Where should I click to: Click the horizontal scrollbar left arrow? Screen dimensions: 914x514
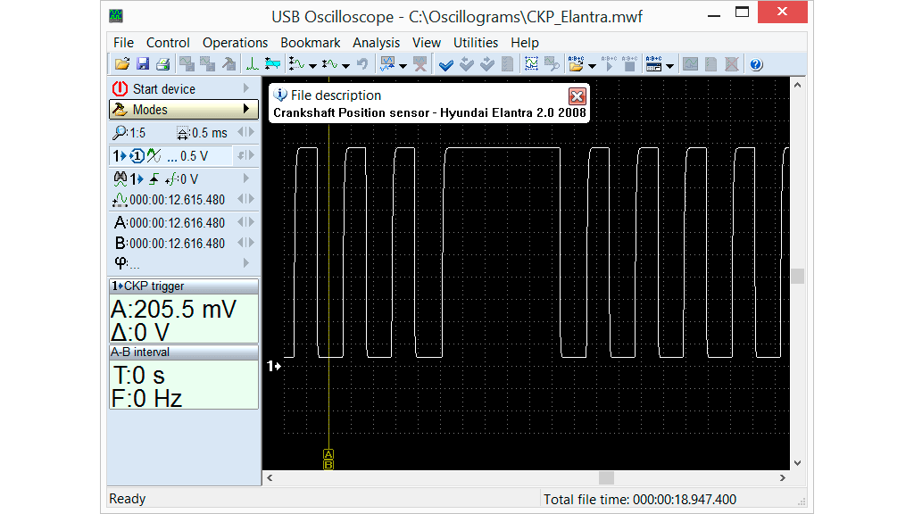click(x=270, y=478)
